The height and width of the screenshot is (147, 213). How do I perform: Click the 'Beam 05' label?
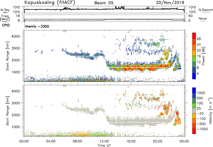pos(104,3)
